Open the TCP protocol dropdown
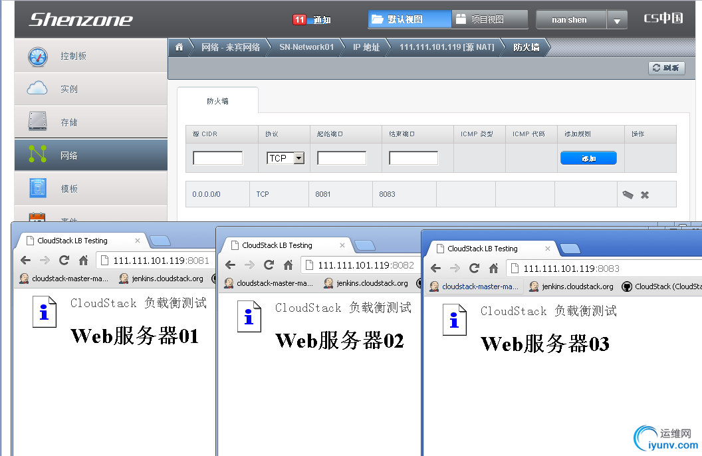This screenshot has height=456, width=702. tap(286, 158)
